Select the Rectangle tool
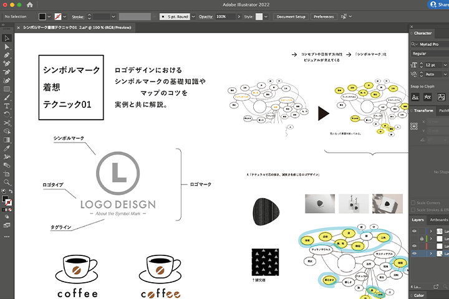 (7, 89)
